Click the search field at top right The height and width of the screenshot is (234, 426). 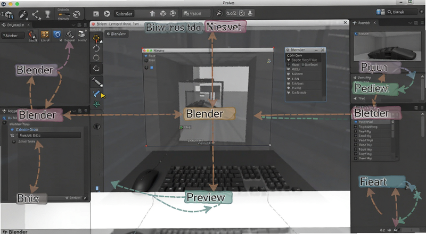(x=402, y=12)
